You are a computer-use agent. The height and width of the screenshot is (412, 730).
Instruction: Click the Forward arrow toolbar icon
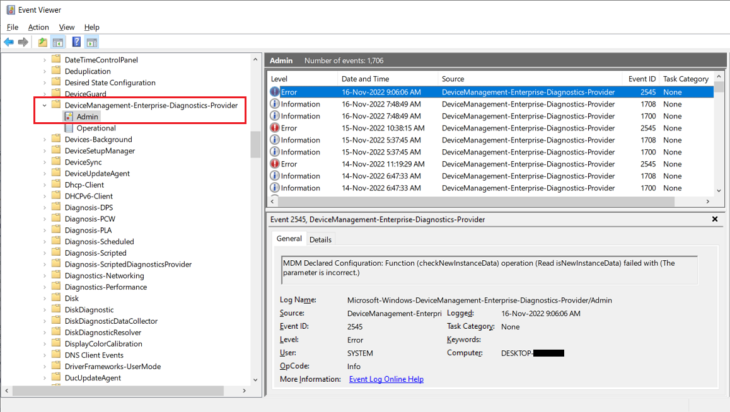[x=23, y=42]
